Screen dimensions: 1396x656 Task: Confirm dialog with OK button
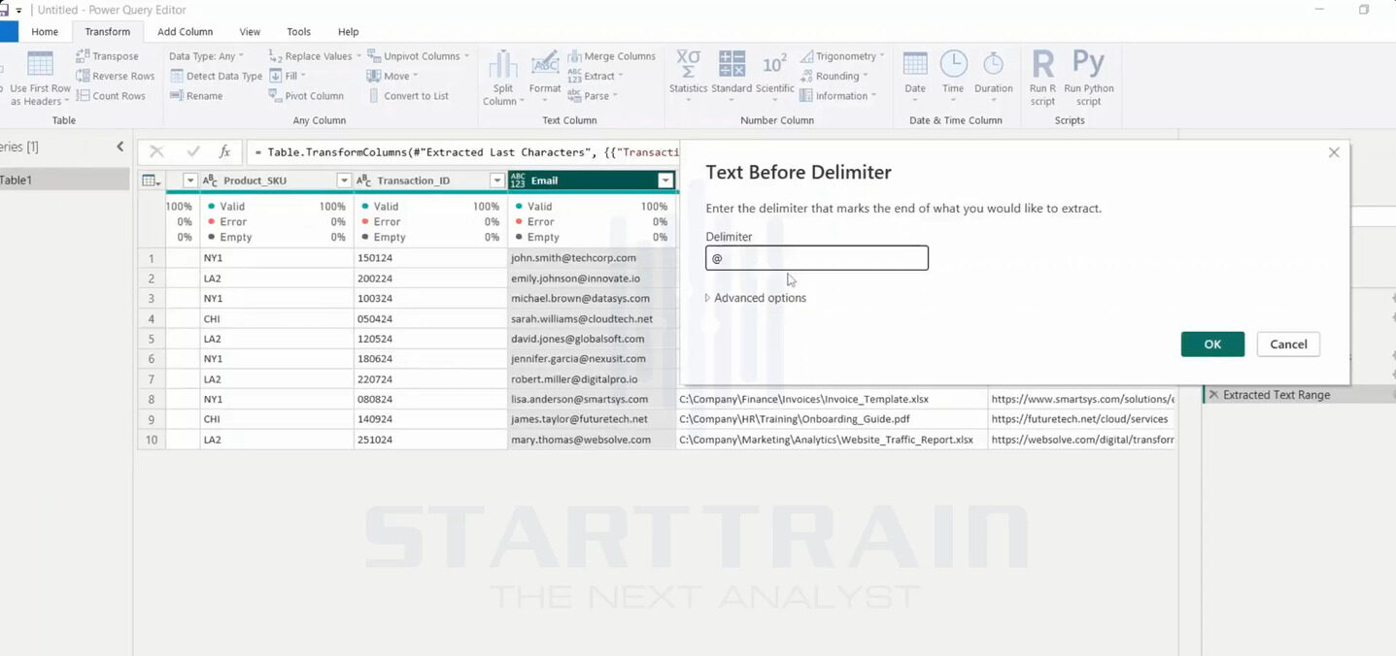pos(1212,344)
